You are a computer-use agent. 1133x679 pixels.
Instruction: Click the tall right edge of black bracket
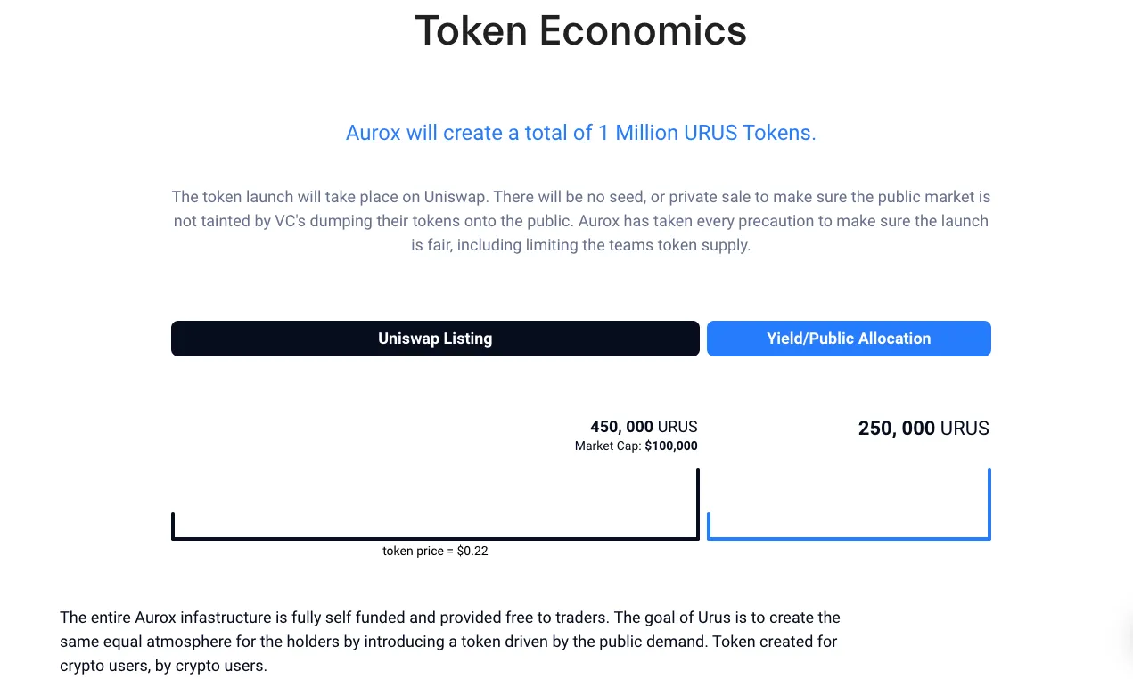pyautogui.click(x=698, y=503)
